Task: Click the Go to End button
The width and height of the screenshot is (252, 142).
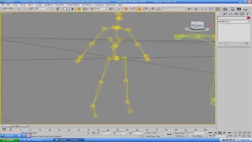Action: point(230,133)
